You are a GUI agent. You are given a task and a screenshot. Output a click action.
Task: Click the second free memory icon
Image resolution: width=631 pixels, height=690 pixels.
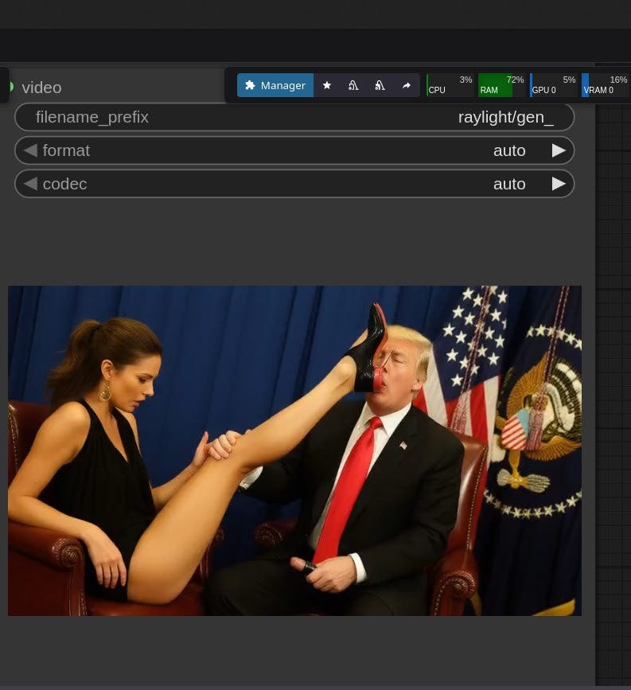click(x=380, y=85)
